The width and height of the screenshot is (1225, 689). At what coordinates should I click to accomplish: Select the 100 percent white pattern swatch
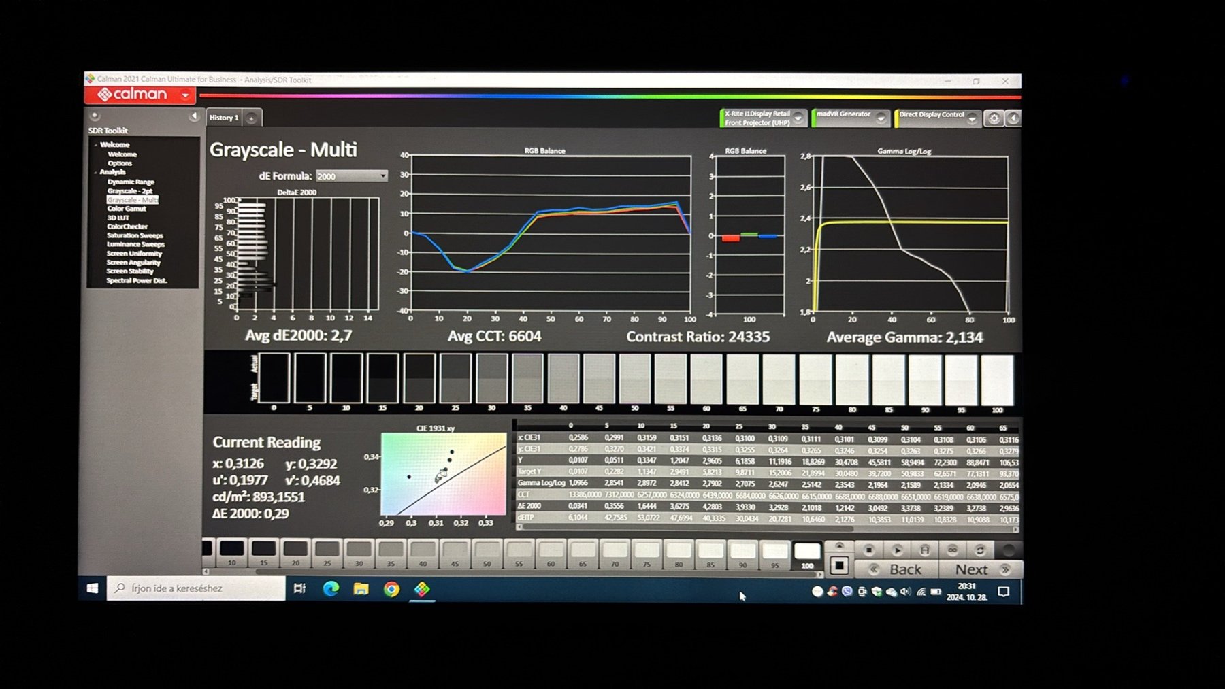807,554
